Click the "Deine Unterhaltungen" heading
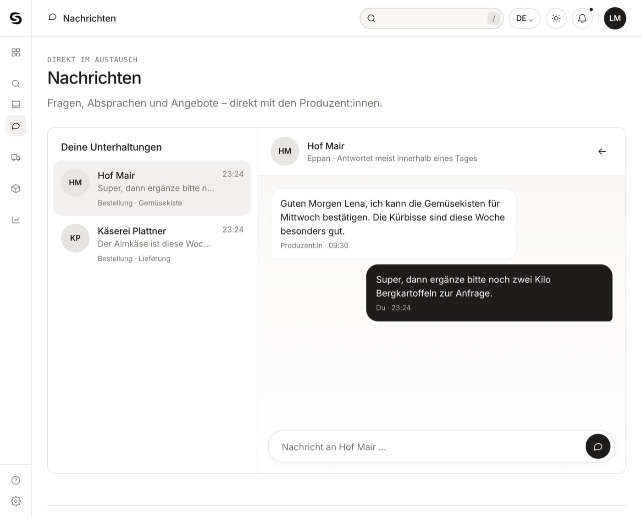 pyautogui.click(x=111, y=147)
